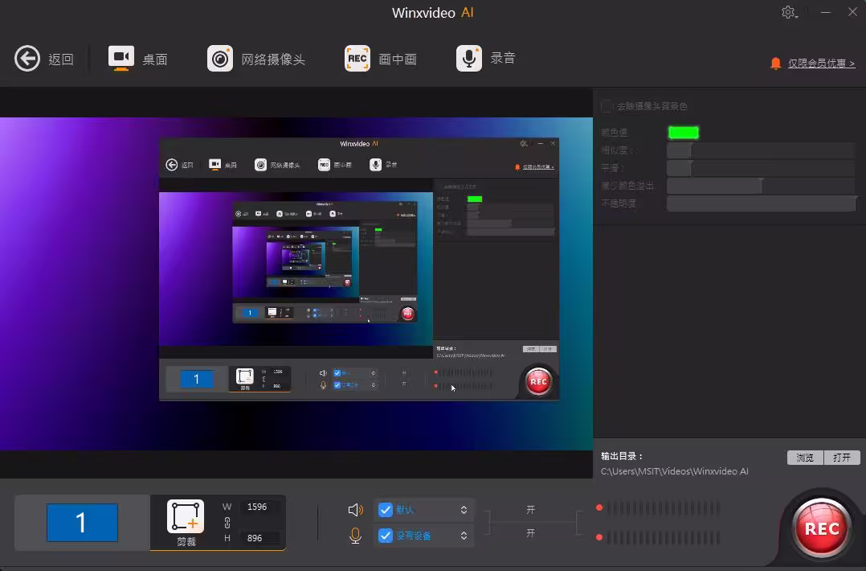Toggle the 开 switch for microphone row

click(x=531, y=533)
